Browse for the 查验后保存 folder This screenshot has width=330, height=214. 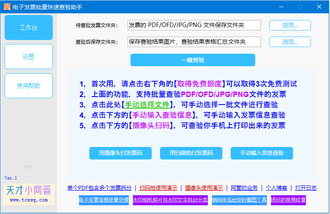(x=290, y=42)
